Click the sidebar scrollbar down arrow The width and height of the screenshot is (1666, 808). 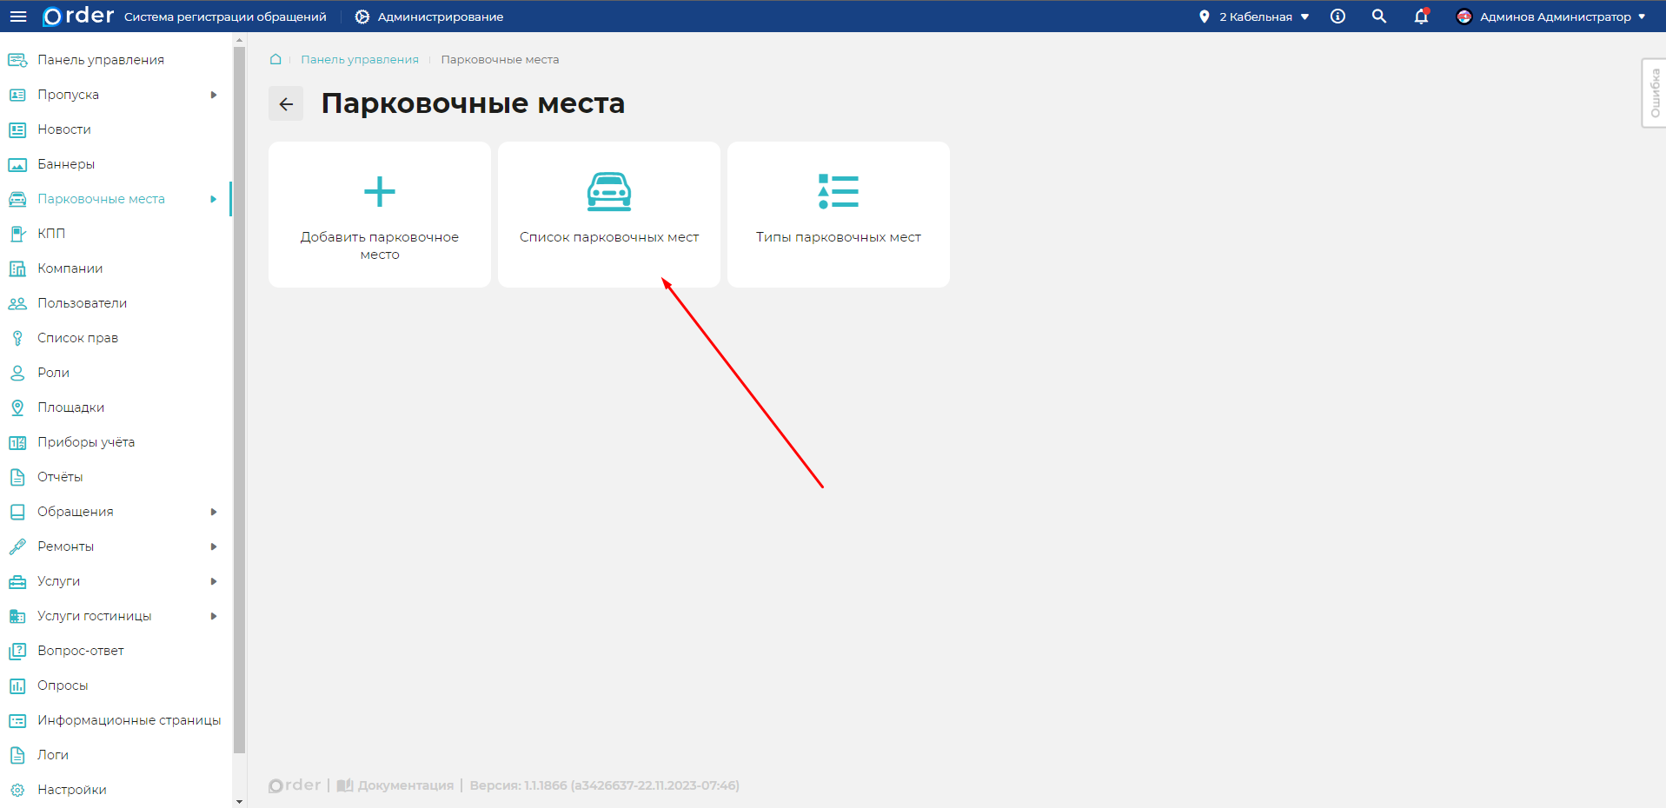click(x=240, y=801)
